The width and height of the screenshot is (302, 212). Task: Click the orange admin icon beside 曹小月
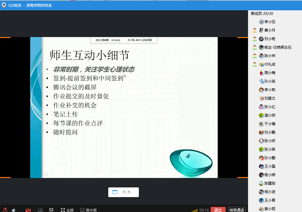click(x=255, y=30)
